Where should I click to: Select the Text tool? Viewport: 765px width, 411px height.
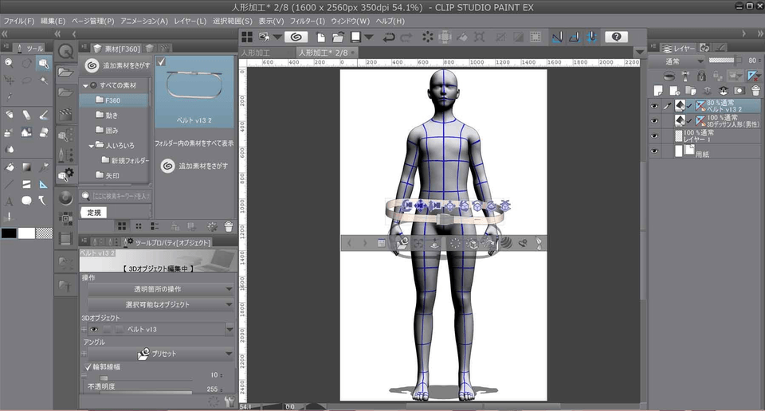(x=9, y=201)
